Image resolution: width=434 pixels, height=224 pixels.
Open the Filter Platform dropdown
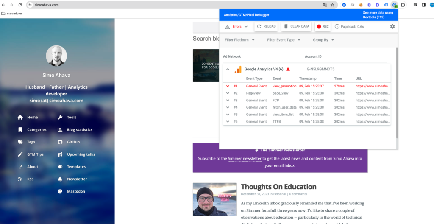coord(240,40)
